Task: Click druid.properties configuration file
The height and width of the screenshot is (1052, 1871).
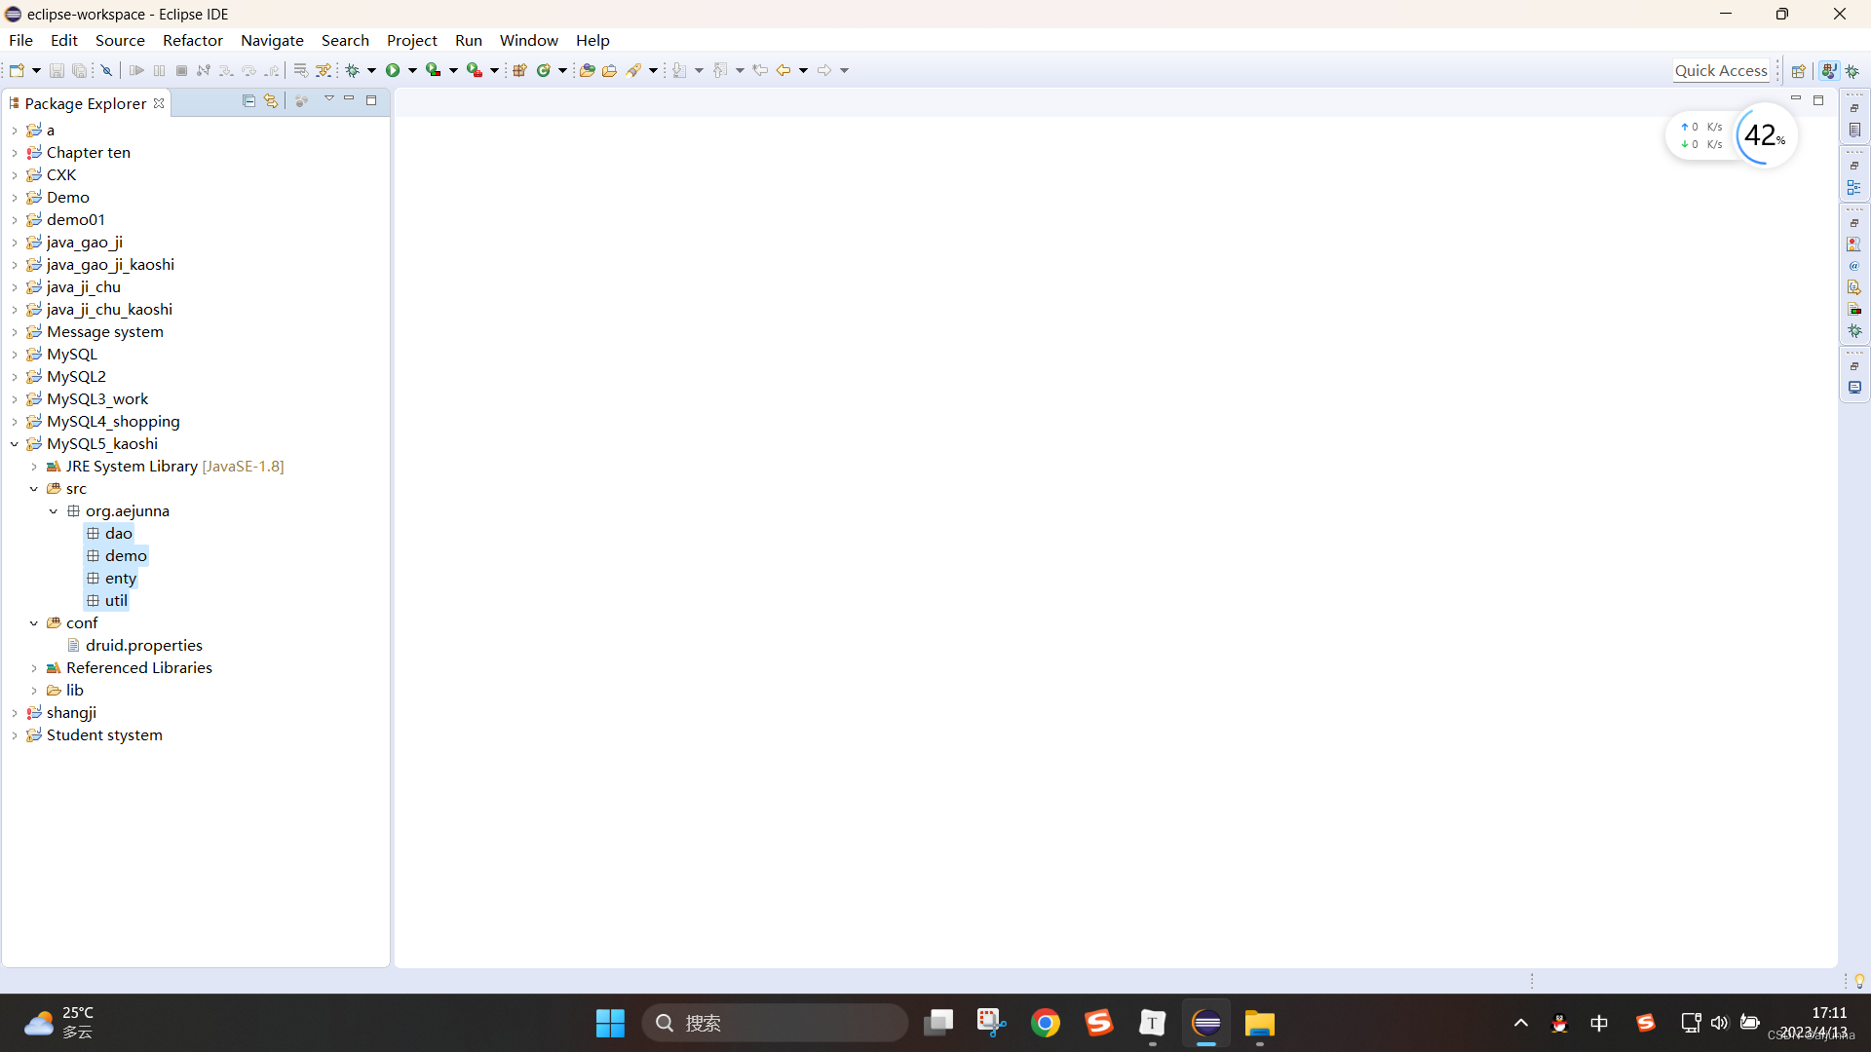Action: tap(144, 645)
